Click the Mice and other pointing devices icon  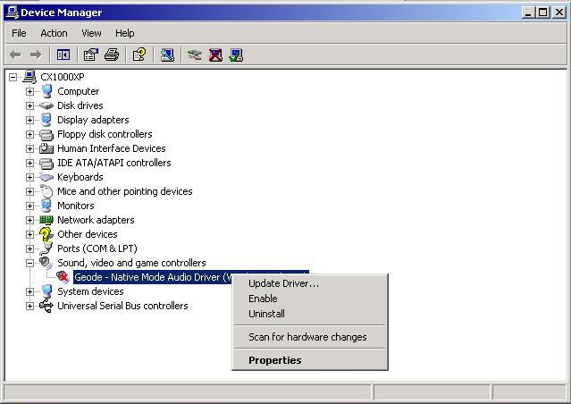point(46,191)
